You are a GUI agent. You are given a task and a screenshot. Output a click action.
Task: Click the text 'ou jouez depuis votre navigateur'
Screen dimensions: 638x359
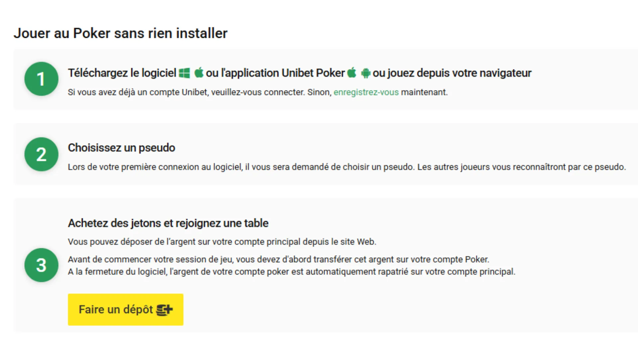tap(452, 73)
